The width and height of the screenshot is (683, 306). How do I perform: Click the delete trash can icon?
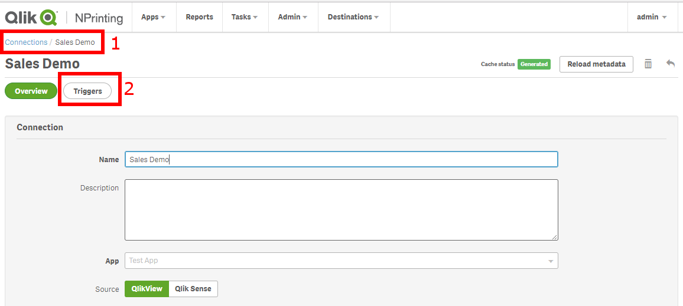tap(648, 64)
